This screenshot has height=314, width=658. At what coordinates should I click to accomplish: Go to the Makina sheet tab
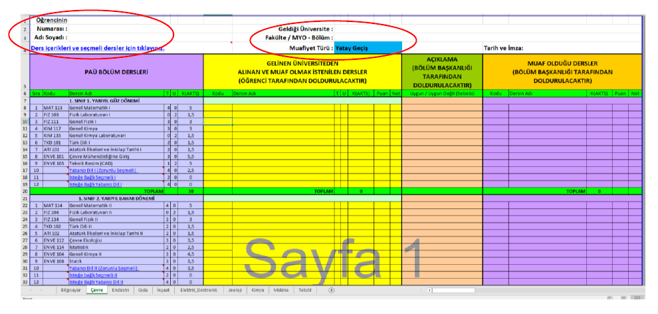(x=280, y=290)
